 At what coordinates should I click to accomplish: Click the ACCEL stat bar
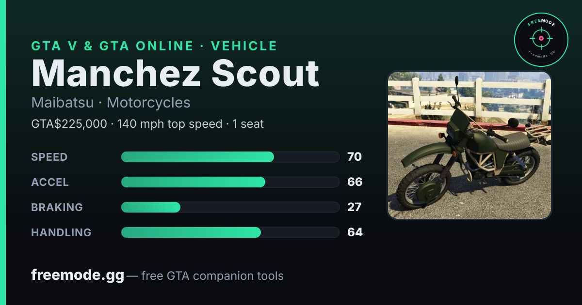230,182
